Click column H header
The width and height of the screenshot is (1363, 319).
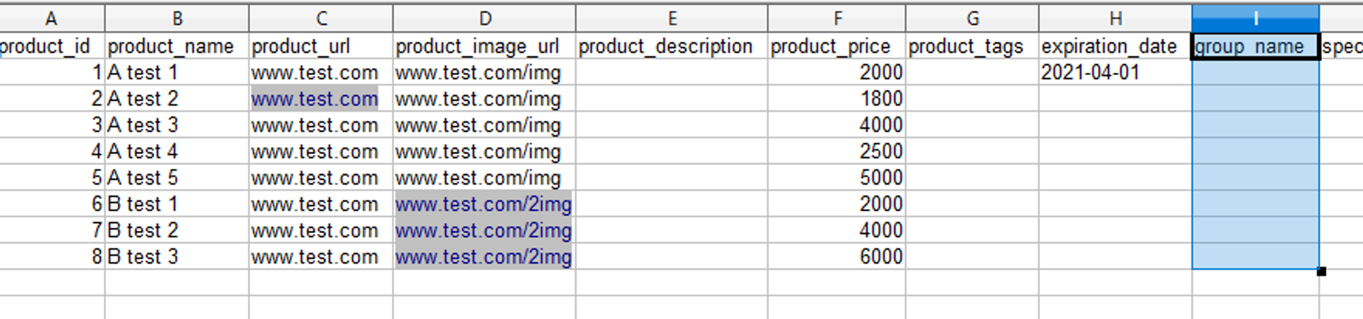pyautogui.click(x=1116, y=18)
